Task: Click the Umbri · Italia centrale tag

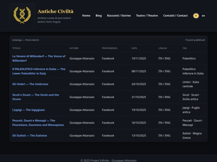Action: coord(191,84)
